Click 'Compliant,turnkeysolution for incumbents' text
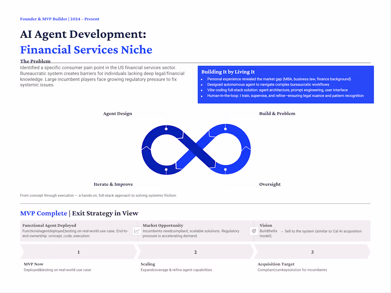Screen dimensions: 391x293 pyautogui.click(x=292, y=270)
